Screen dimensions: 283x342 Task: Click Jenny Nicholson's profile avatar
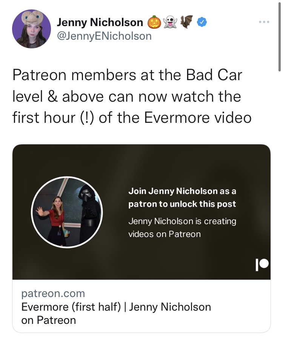coord(31,29)
